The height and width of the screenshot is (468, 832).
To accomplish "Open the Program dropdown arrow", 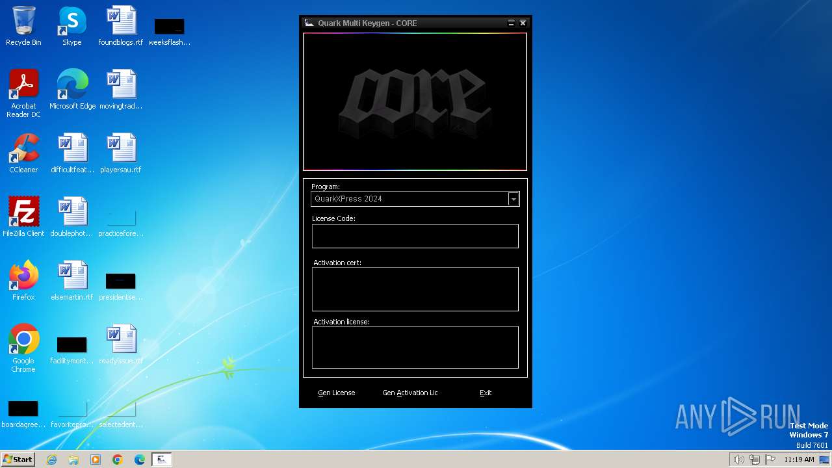I will [513, 199].
